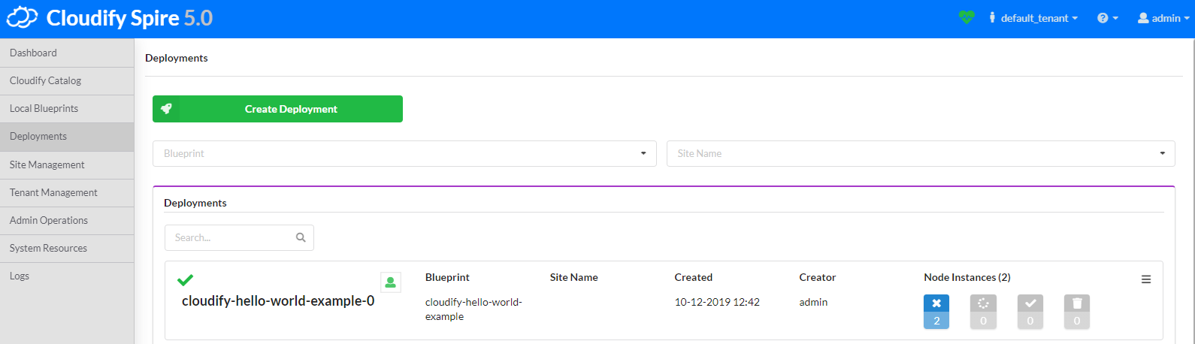Open the cloudify-hello-world-example-0 deployment

[x=278, y=301]
